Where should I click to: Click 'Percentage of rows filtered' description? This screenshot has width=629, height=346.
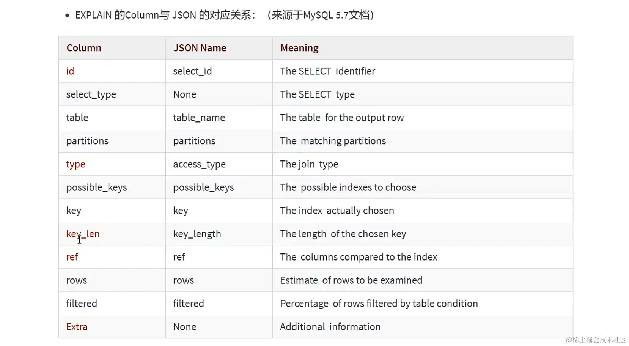coord(379,304)
